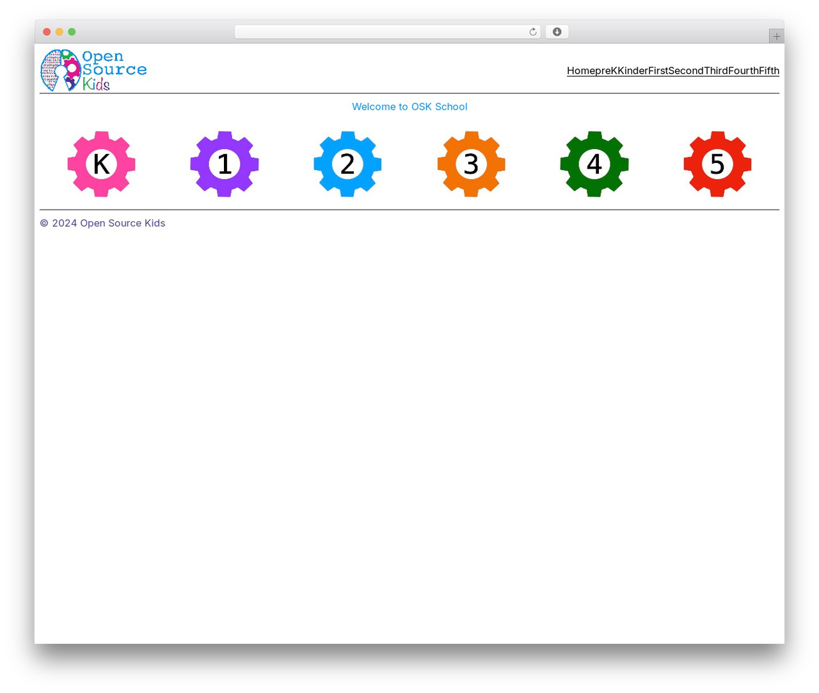Click the Welcome to OSK School heading
The height and width of the screenshot is (693, 819).
pyautogui.click(x=409, y=107)
